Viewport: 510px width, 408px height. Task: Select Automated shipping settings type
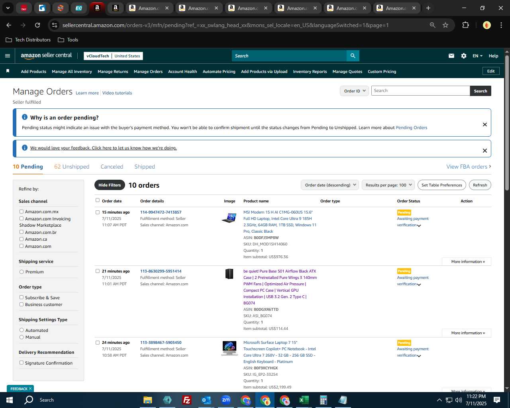click(x=22, y=330)
